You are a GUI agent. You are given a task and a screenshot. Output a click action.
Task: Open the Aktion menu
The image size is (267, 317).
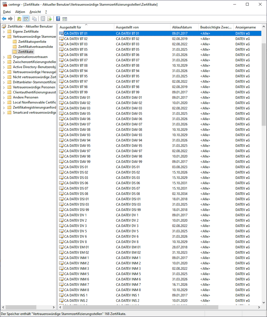click(20, 12)
